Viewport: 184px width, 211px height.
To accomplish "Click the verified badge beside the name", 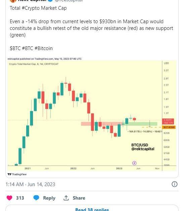I will click(x=50, y=1).
